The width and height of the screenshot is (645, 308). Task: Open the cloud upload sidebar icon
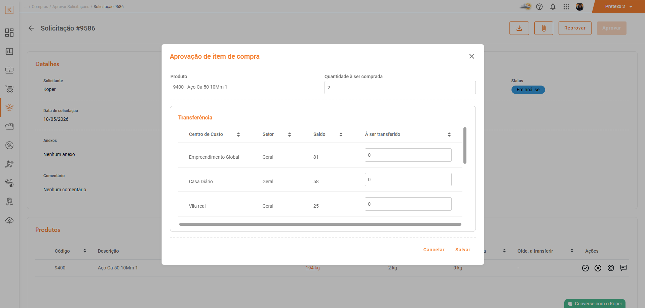tap(9, 220)
